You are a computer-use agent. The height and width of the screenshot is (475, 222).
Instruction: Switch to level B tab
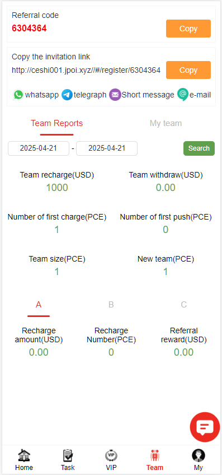tap(111, 305)
